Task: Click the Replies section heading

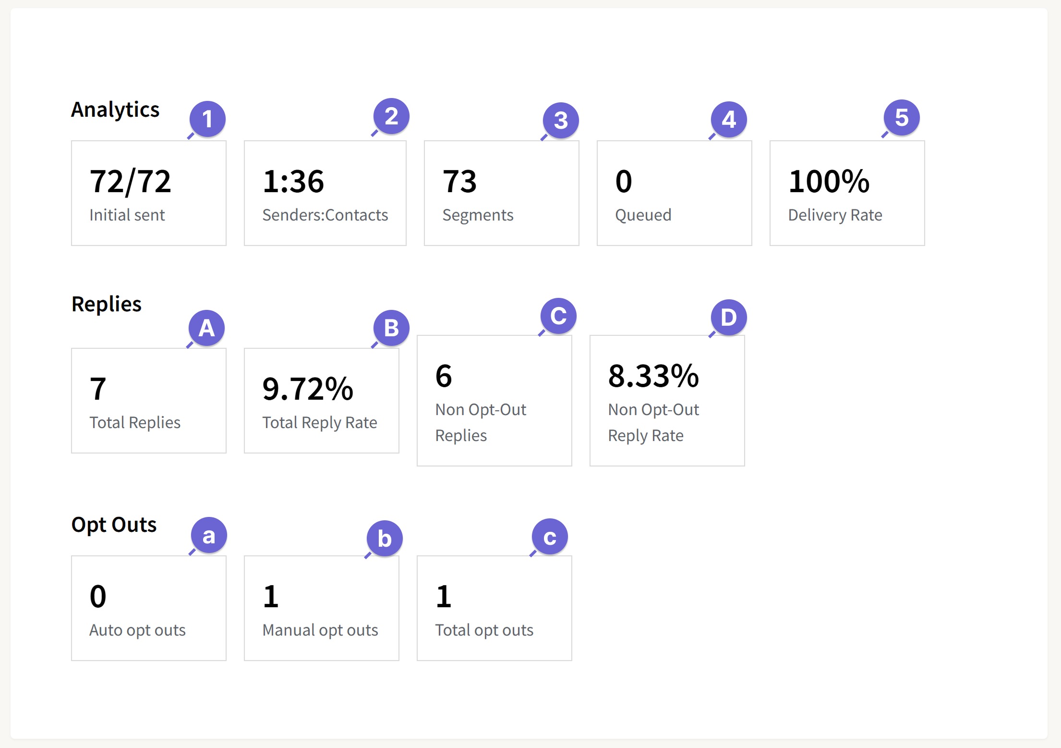Action: pos(106,304)
